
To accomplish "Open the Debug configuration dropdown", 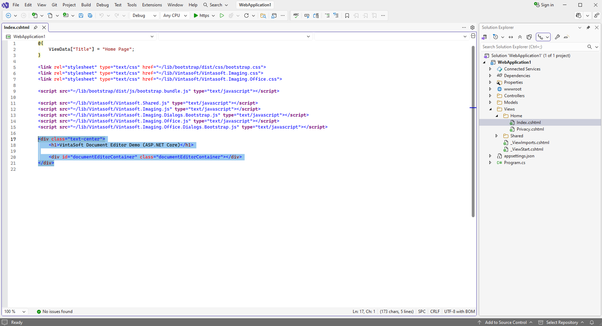I will coord(144,15).
